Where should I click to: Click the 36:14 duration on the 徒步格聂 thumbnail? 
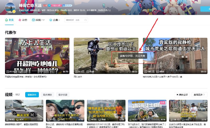(163, 120)
